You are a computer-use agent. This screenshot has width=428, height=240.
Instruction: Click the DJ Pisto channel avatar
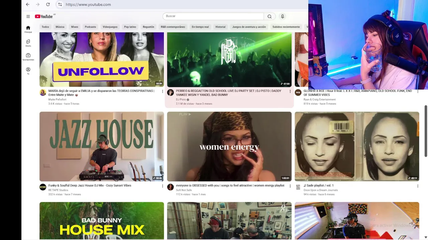(x=171, y=93)
